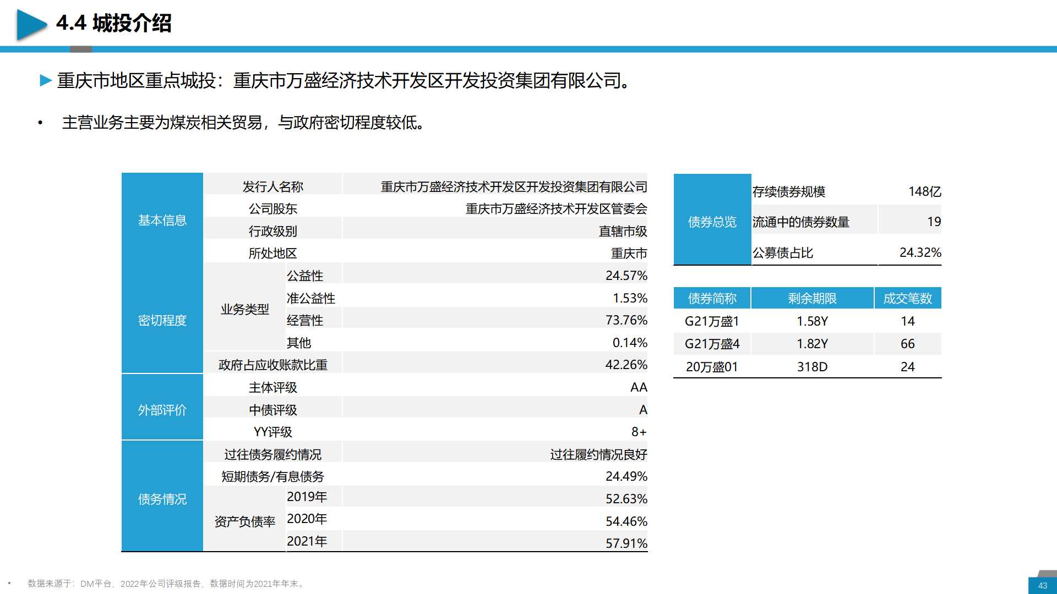Select the value '24.32%'
1057x594 pixels.
920,252
